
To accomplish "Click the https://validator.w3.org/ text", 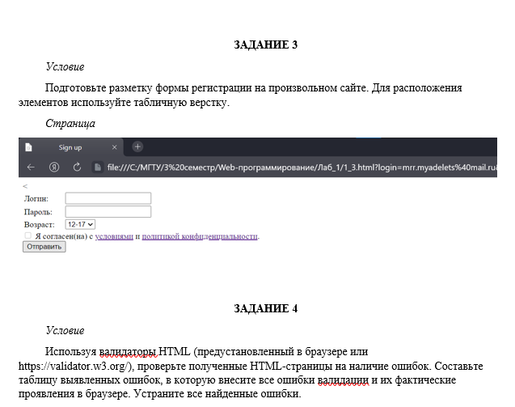I will click(x=75, y=366).
